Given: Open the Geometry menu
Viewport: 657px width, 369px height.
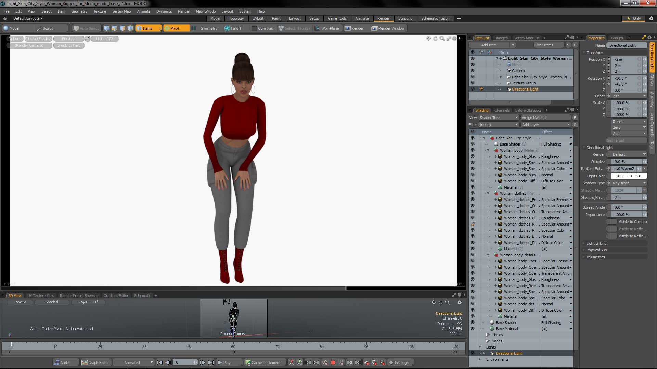Looking at the screenshot, I should 79,11.
